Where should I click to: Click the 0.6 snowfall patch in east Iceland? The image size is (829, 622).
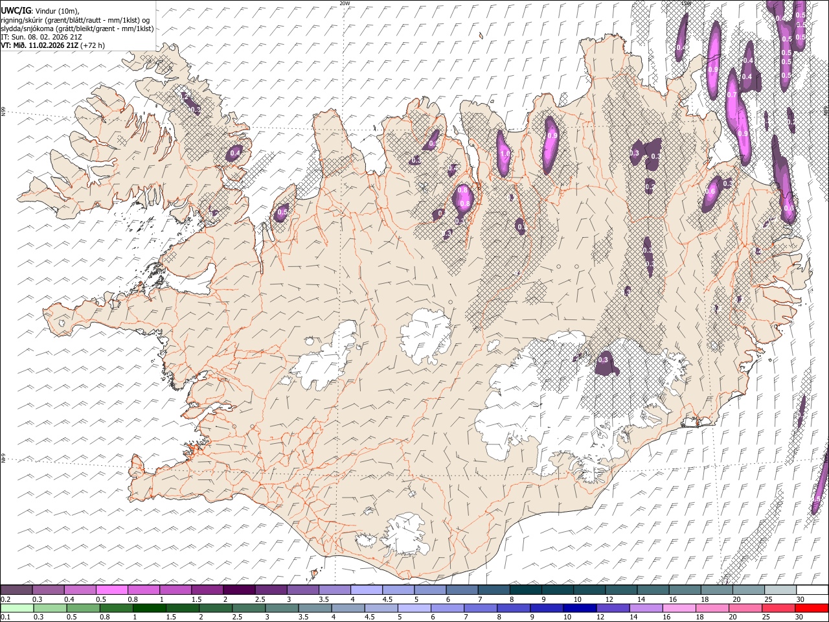(x=711, y=194)
